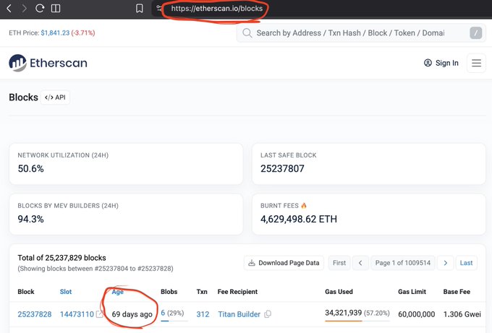Focus the Search by Address / Txn Hash field
Screen dimensions: 492x333
point(361,33)
